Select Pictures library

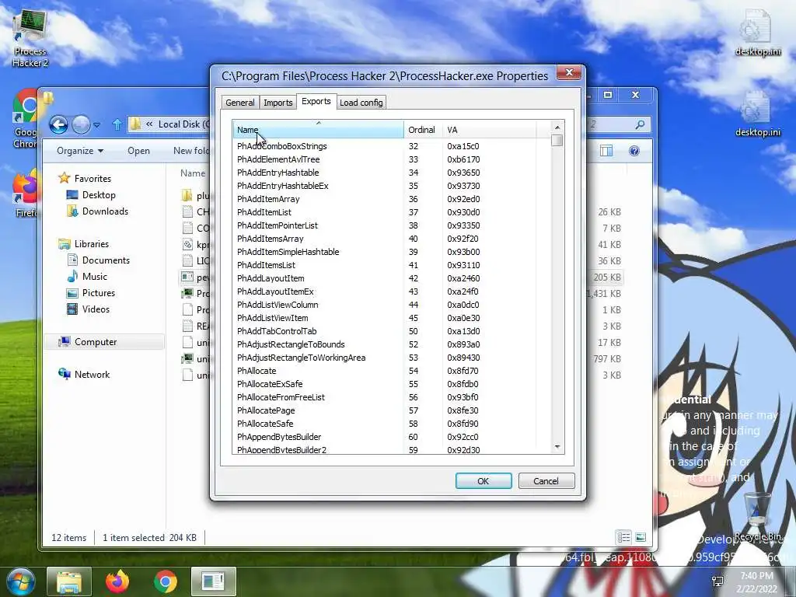point(99,293)
